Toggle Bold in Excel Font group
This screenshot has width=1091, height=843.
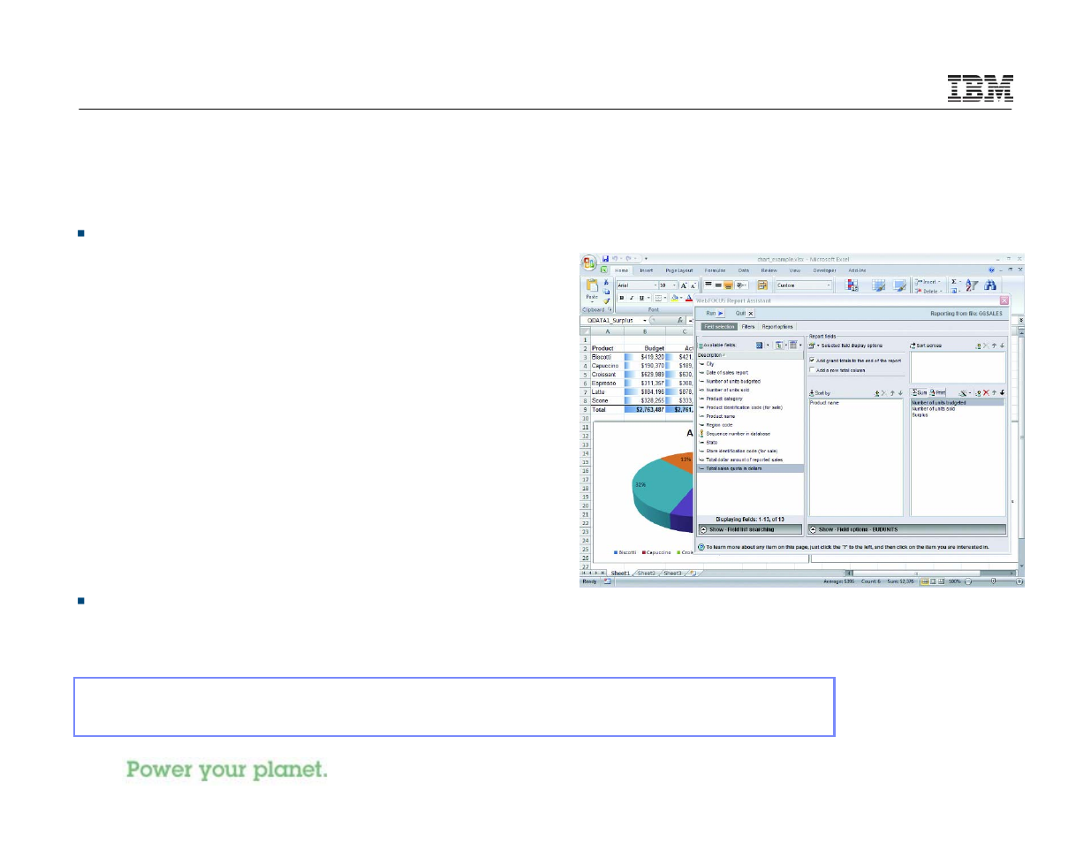click(622, 298)
